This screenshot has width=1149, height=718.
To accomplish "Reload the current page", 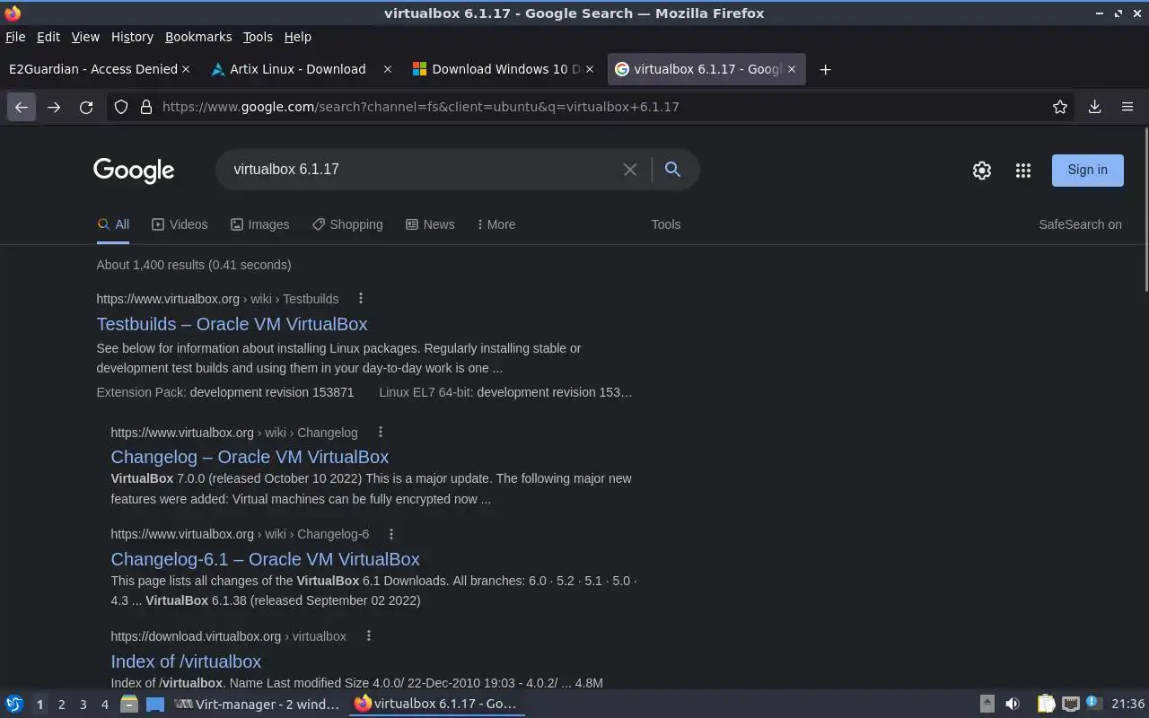I will point(86,107).
